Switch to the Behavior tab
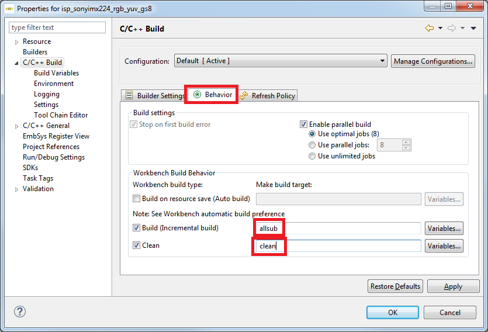Image resolution: width=488 pixels, height=332 pixels. pos(213,95)
